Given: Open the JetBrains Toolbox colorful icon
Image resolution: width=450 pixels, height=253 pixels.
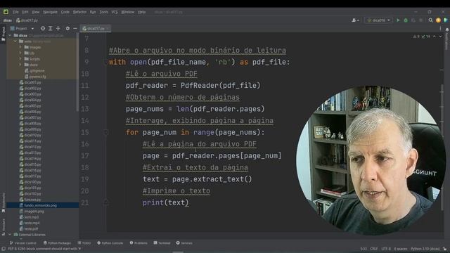Looking at the screenshot, I should pyautogui.click(x=445, y=20).
